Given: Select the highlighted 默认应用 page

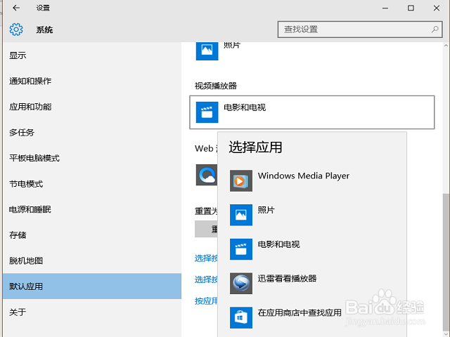Looking at the screenshot, I should click(92, 286).
